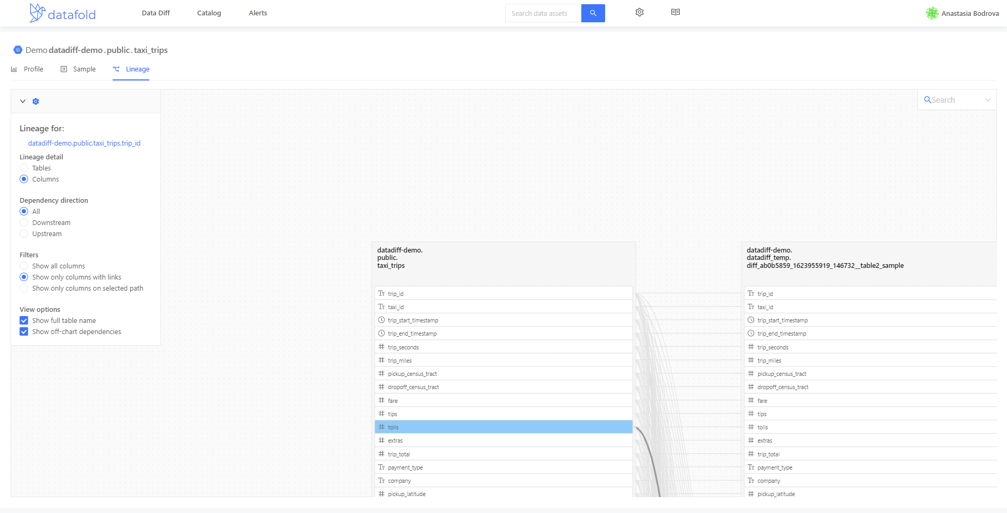Select Show all columns filter
The width and height of the screenshot is (1007, 513).
click(x=24, y=266)
